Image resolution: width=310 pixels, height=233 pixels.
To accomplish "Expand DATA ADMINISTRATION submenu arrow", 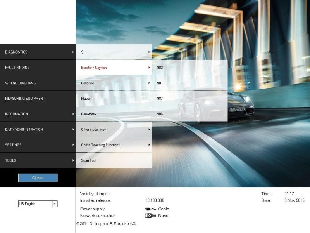I will tap(73, 129).
